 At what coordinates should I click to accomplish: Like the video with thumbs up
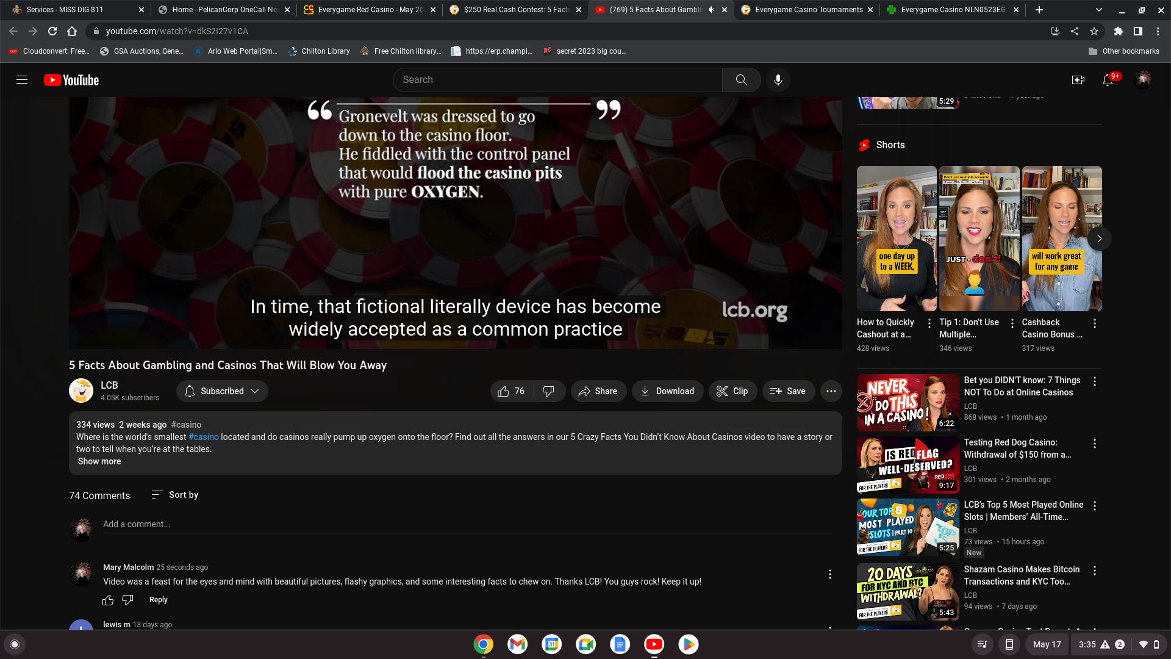pos(512,391)
